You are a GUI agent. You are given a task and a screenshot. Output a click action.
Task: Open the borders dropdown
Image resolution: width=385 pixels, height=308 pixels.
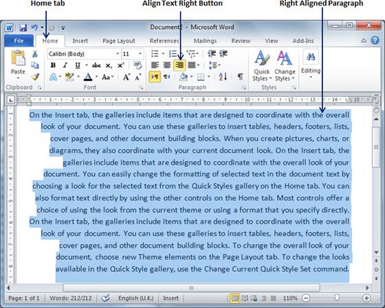coord(209,77)
